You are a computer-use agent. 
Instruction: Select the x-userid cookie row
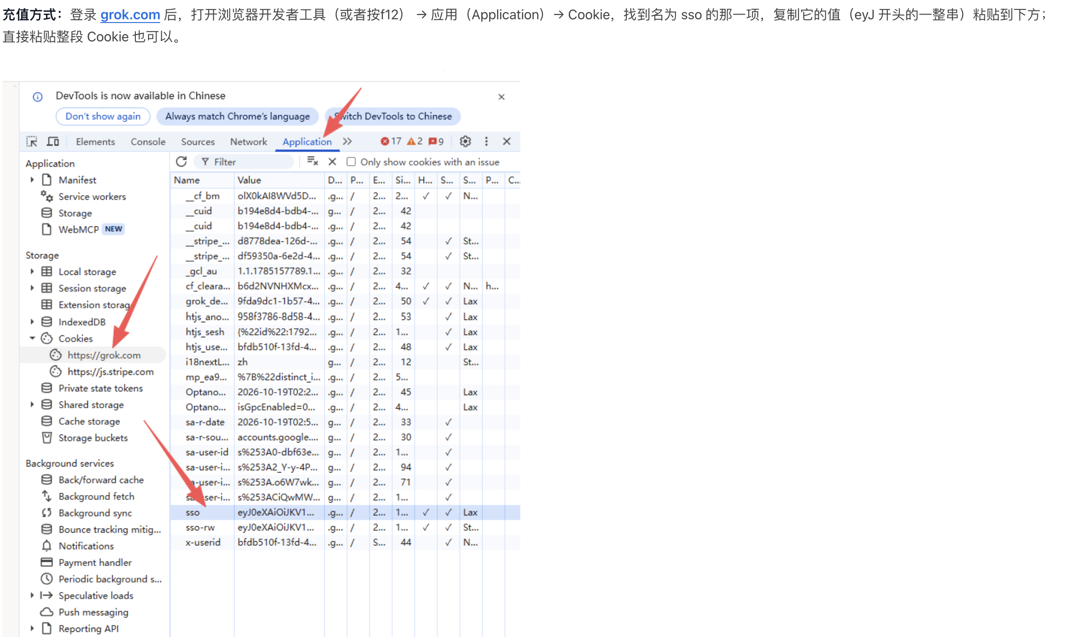coord(345,543)
